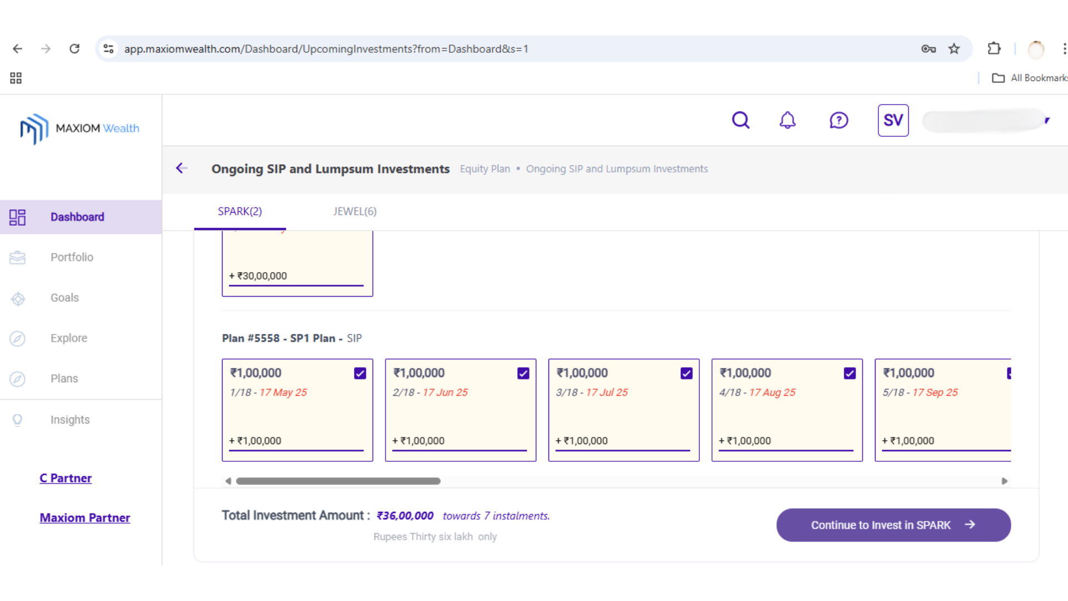Uncheck the 17 May 25 instalment
Screen dimensions: 1068x601
pos(360,373)
